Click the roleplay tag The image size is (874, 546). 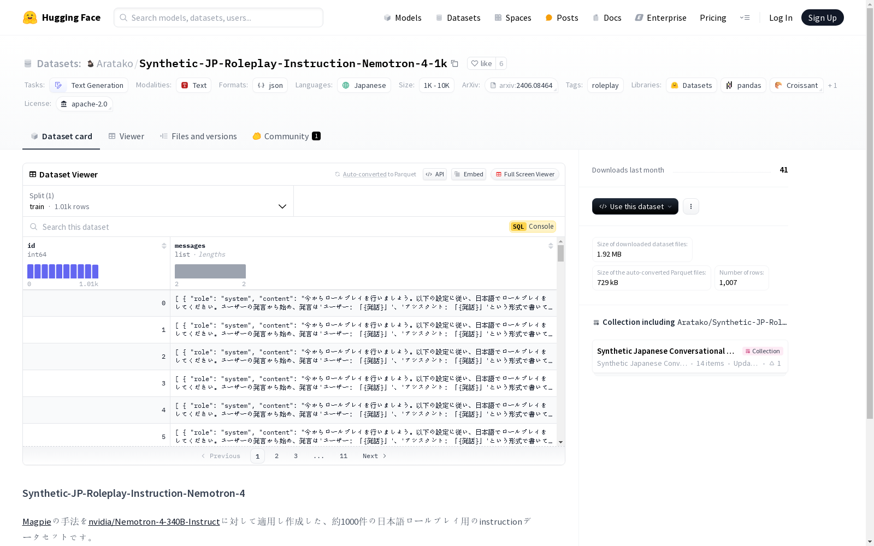(x=605, y=85)
